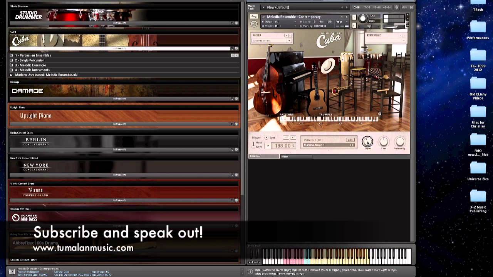493x277 pixels.
Task: Show info for Berlin Concert Grand library
Action: pos(232,150)
